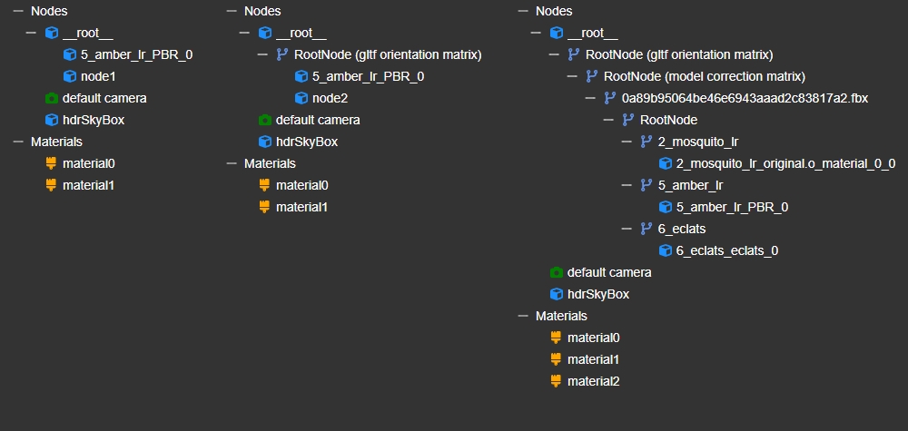This screenshot has height=431, width=908.
Task: Select 5_amber_lr_PBR_0 label under 5_amber_lr
Action: 733,207
